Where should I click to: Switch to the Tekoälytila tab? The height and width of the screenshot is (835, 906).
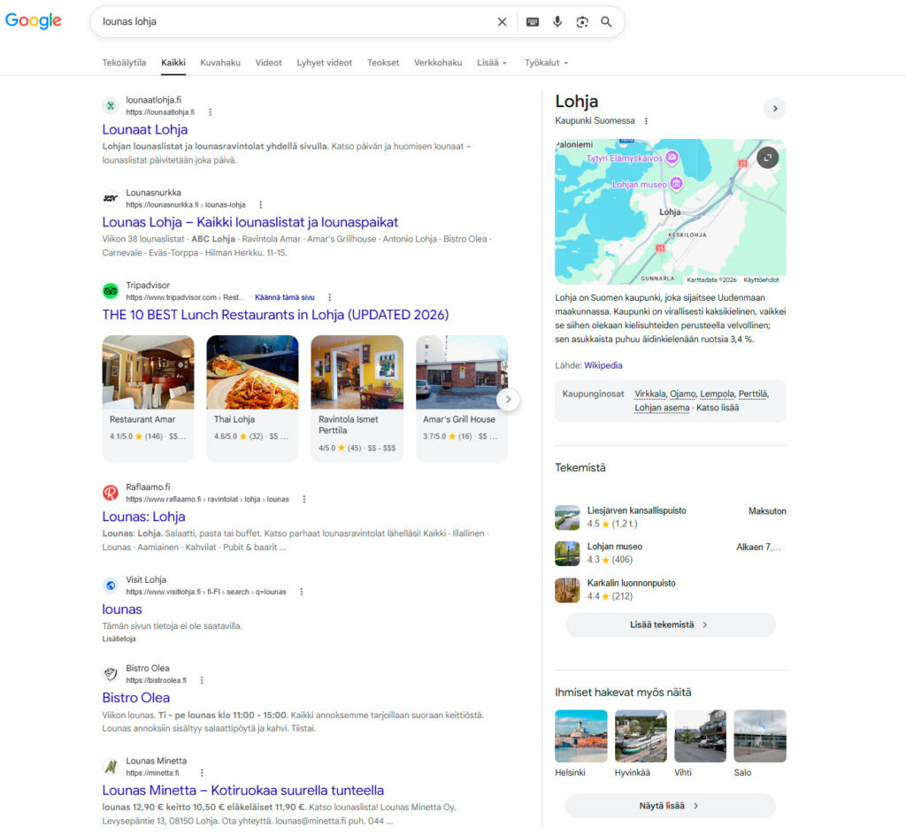(x=124, y=63)
